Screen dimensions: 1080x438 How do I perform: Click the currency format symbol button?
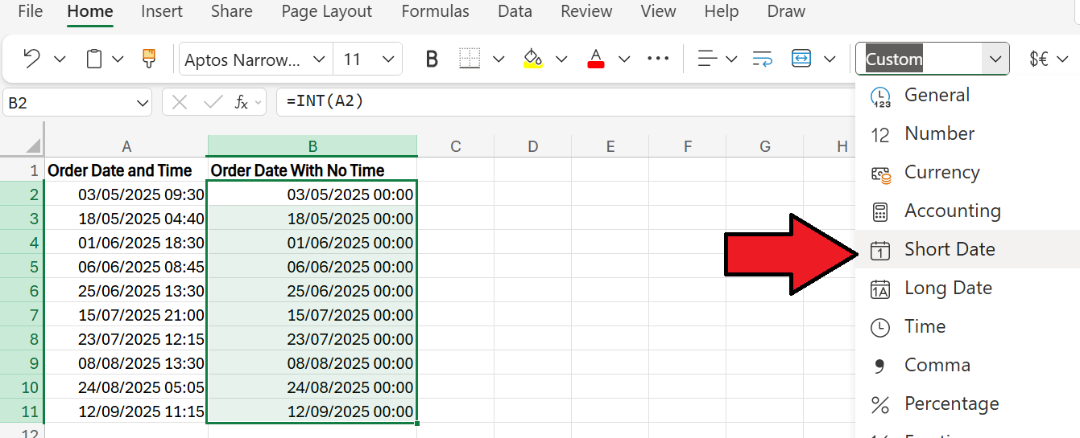point(1039,59)
